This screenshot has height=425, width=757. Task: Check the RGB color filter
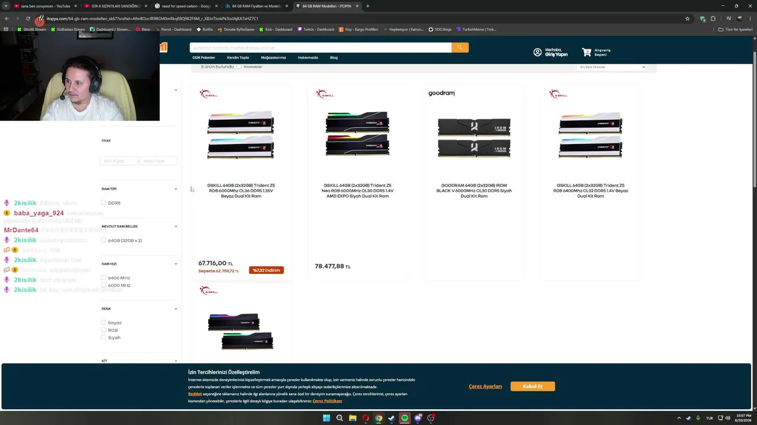103,330
